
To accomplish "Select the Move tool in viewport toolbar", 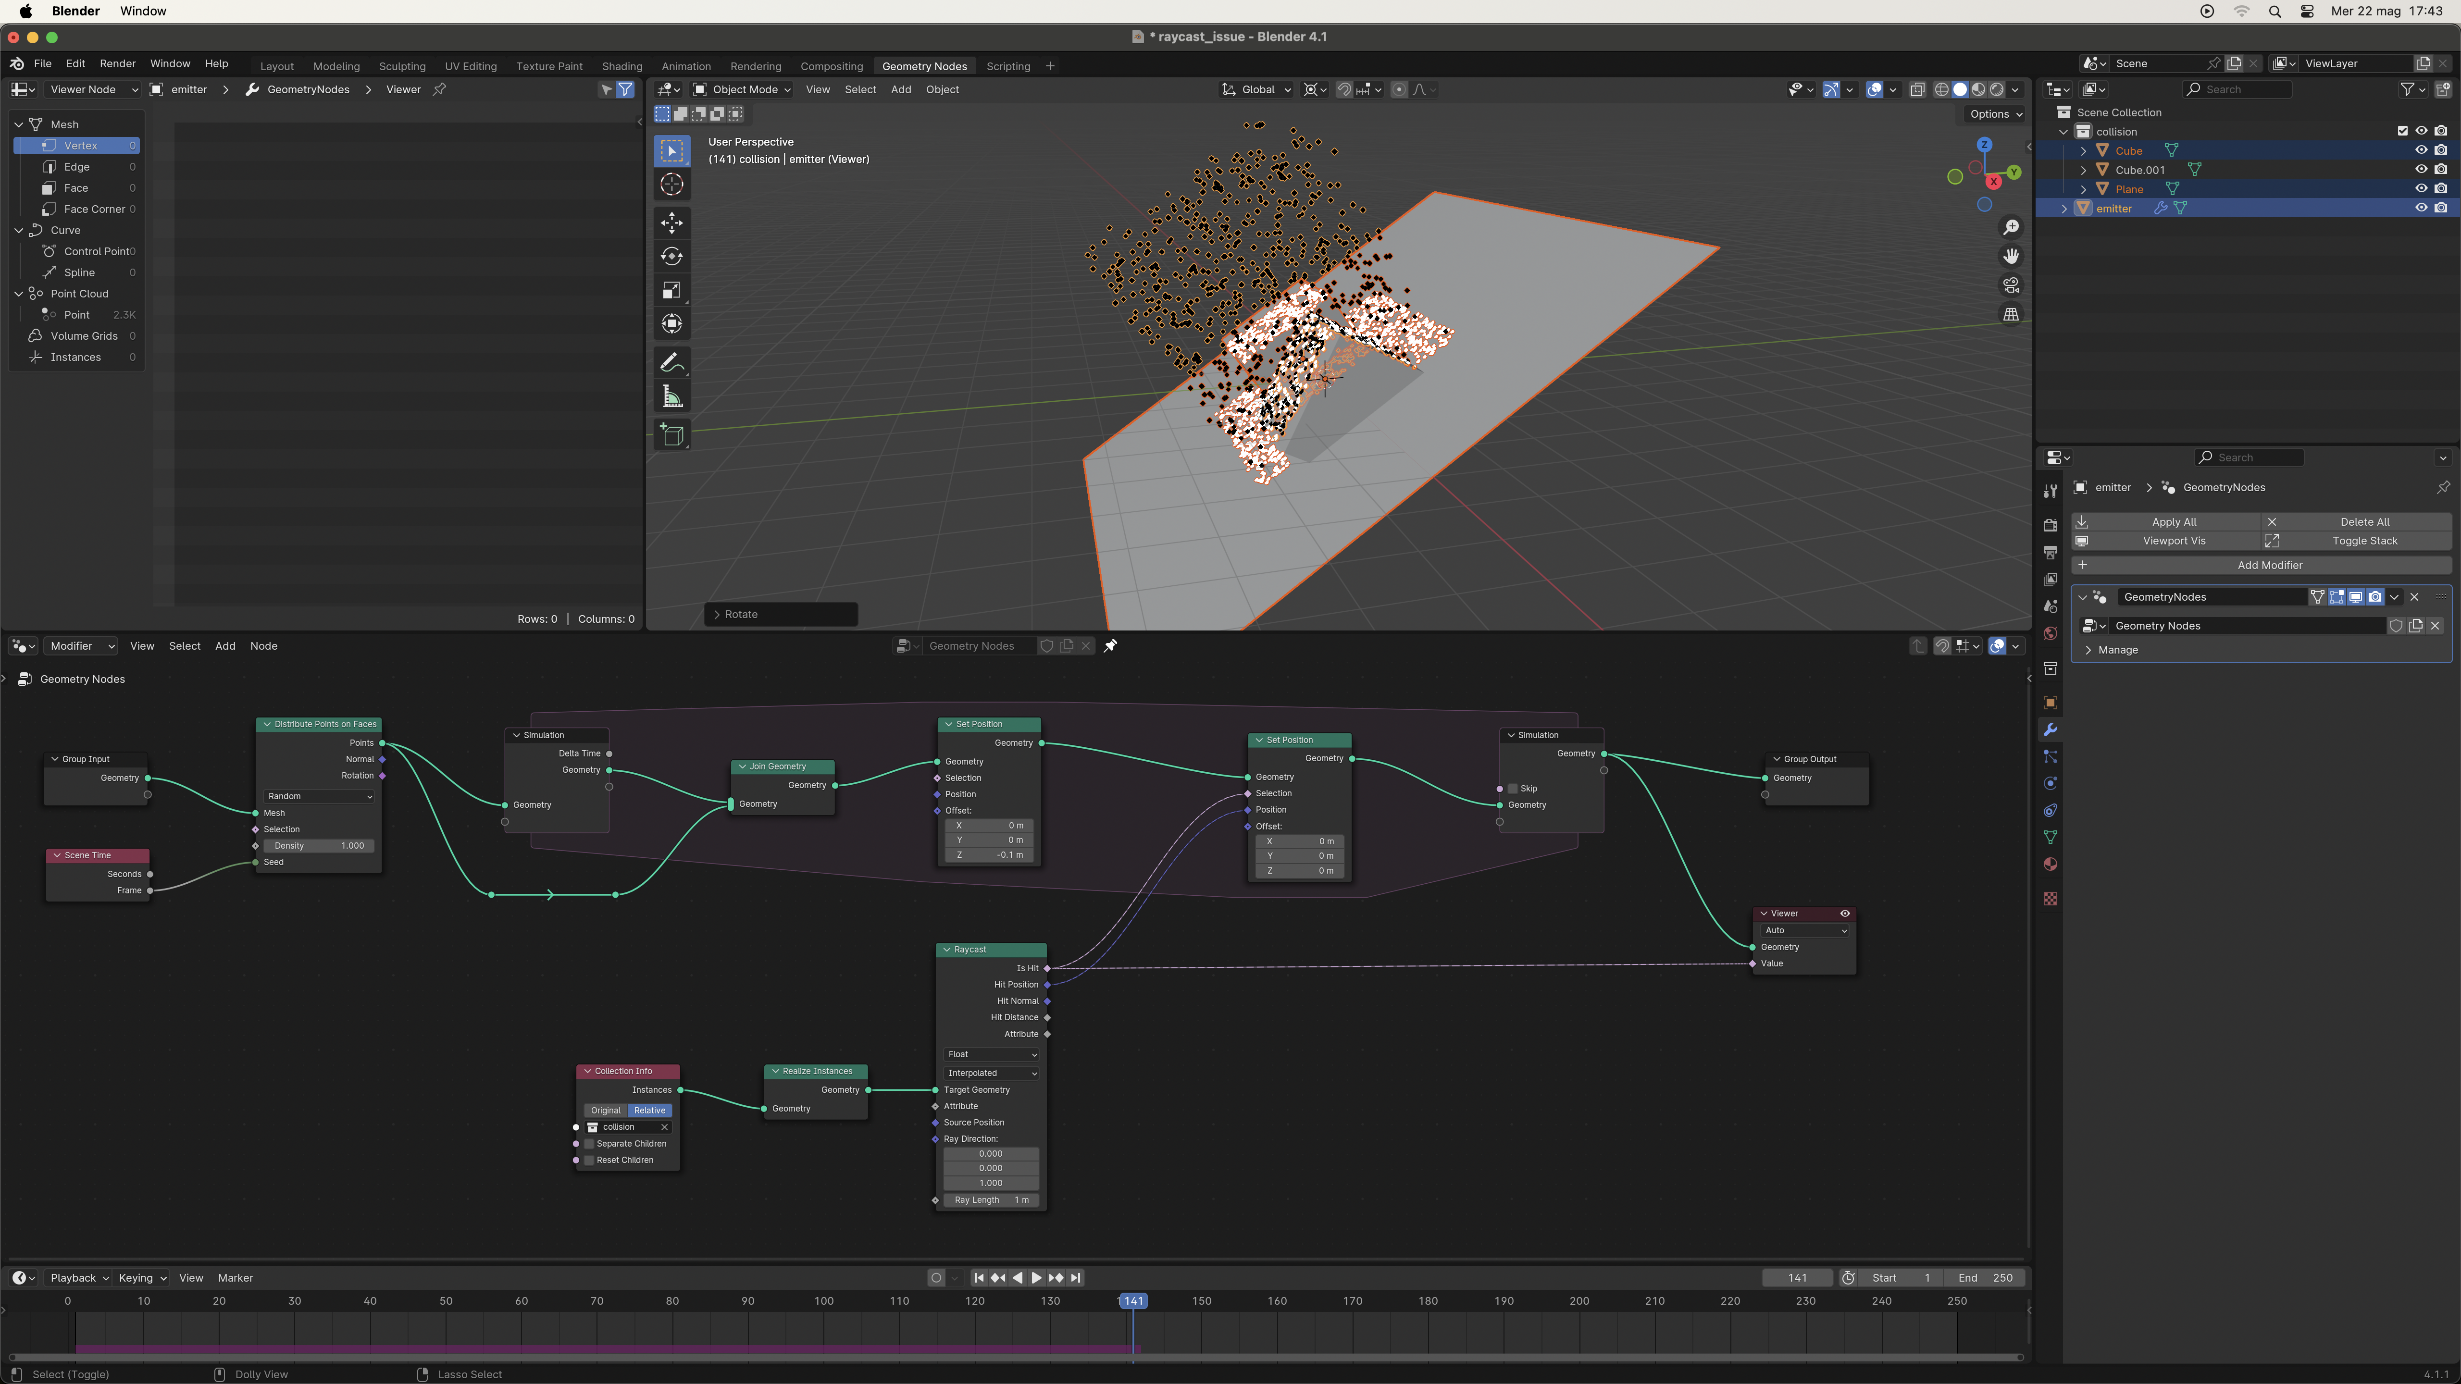I will click(x=671, y=222).
